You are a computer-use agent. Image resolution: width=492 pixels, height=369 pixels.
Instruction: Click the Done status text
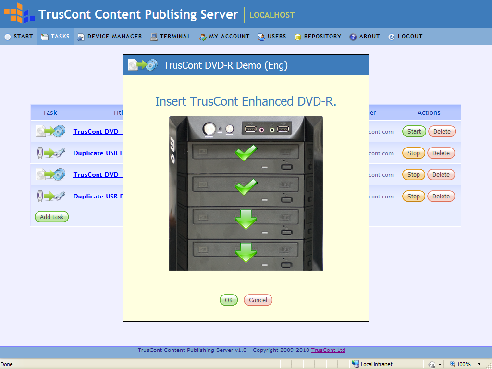click(x=7, y=364)
